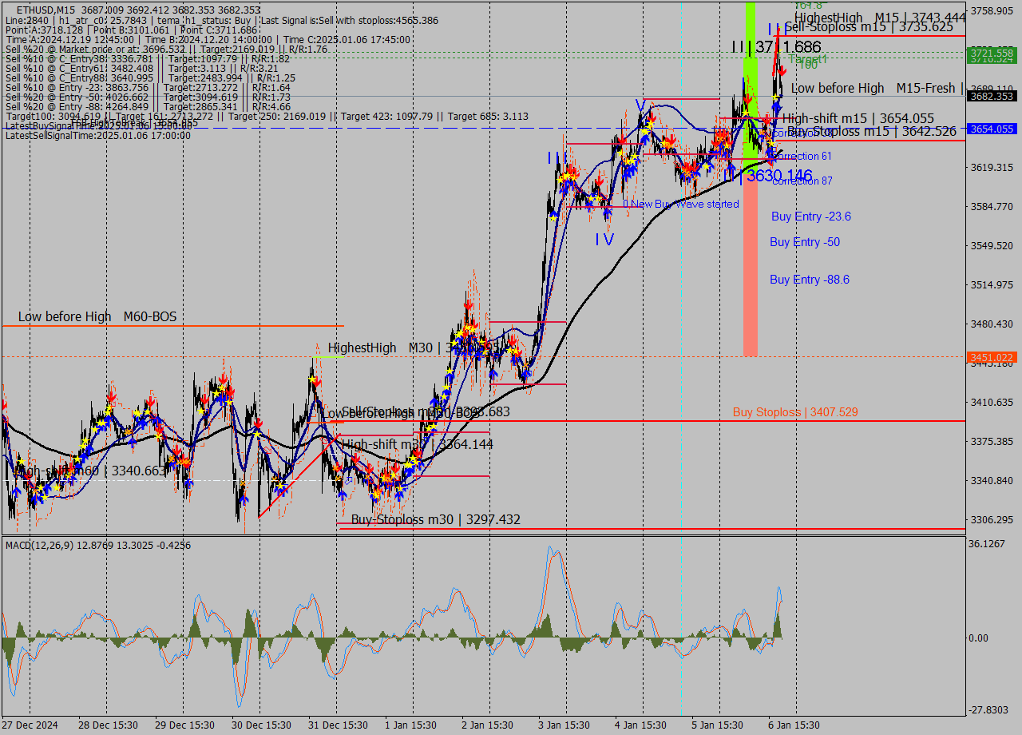Click the '3 Jan 15:30' time axis label
The height and width of the screenshot is (735, 1022).
pyautogui.click(x=564, y=725)
